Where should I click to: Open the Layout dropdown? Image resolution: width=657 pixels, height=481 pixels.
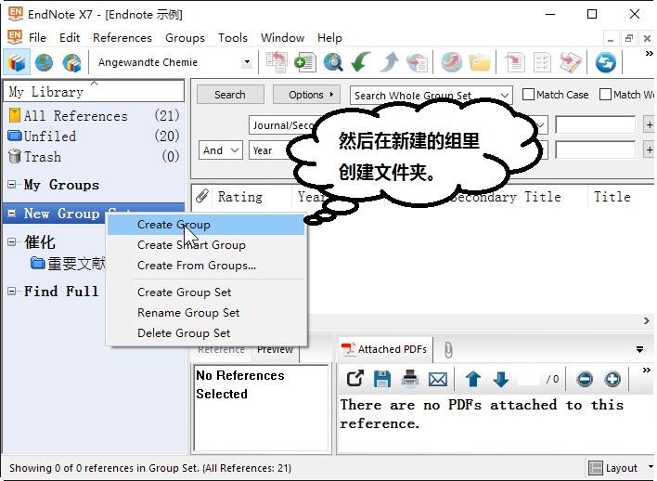651,467
